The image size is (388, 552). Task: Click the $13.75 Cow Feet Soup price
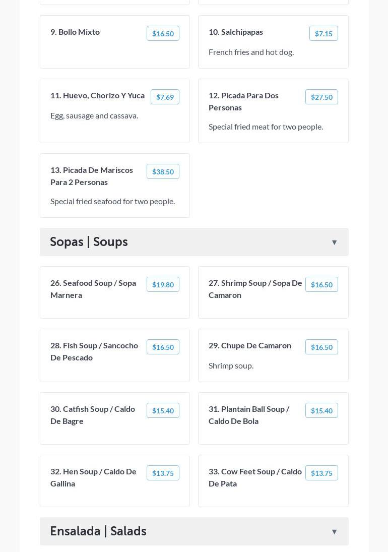click(x=321, y=473)
